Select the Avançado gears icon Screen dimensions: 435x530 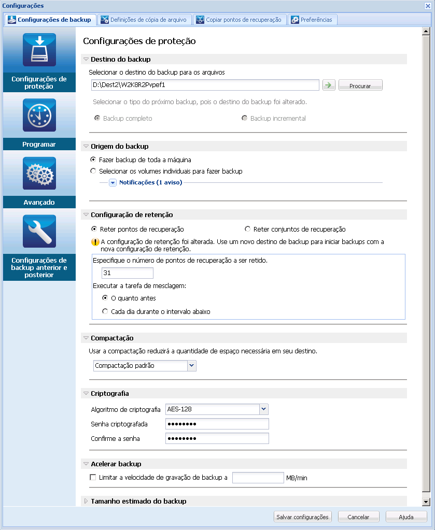(x=39, y=173)
